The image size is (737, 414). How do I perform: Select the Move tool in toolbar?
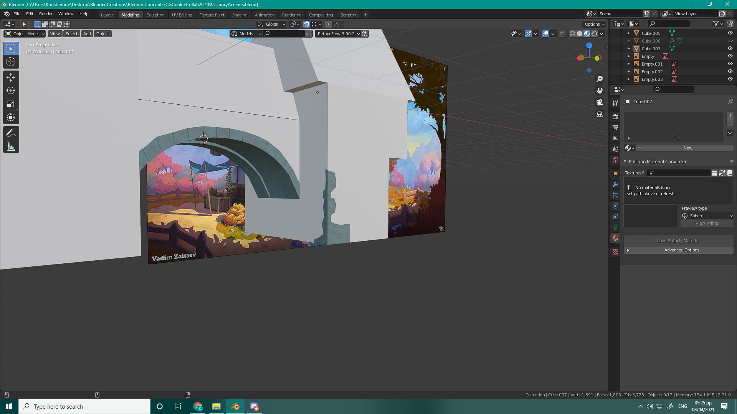tap(11, 77)
